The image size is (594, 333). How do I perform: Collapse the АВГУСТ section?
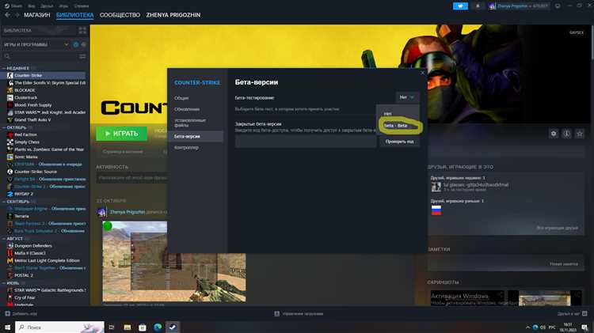(4, 239)
